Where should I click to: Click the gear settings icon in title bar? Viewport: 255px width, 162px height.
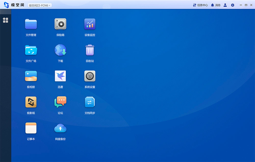(233, 5)
